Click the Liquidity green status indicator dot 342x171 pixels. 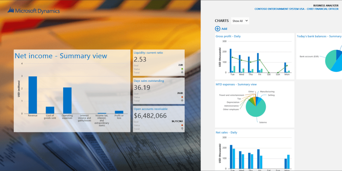tap(182, 69)
